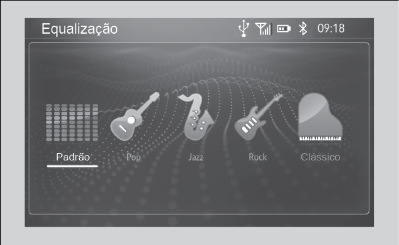The height and width of the screenshot is (245, 399).
Task: Tap the battery level icon
Action: coord(284,28)
